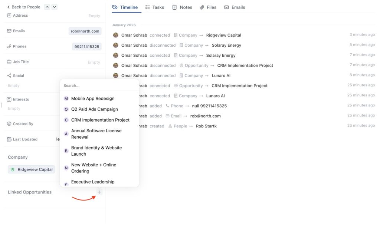Screen dimensions: 380x225
Task: Click Omar Sohrab's avatar in first timeline entry
Action: tap(116, 35)
